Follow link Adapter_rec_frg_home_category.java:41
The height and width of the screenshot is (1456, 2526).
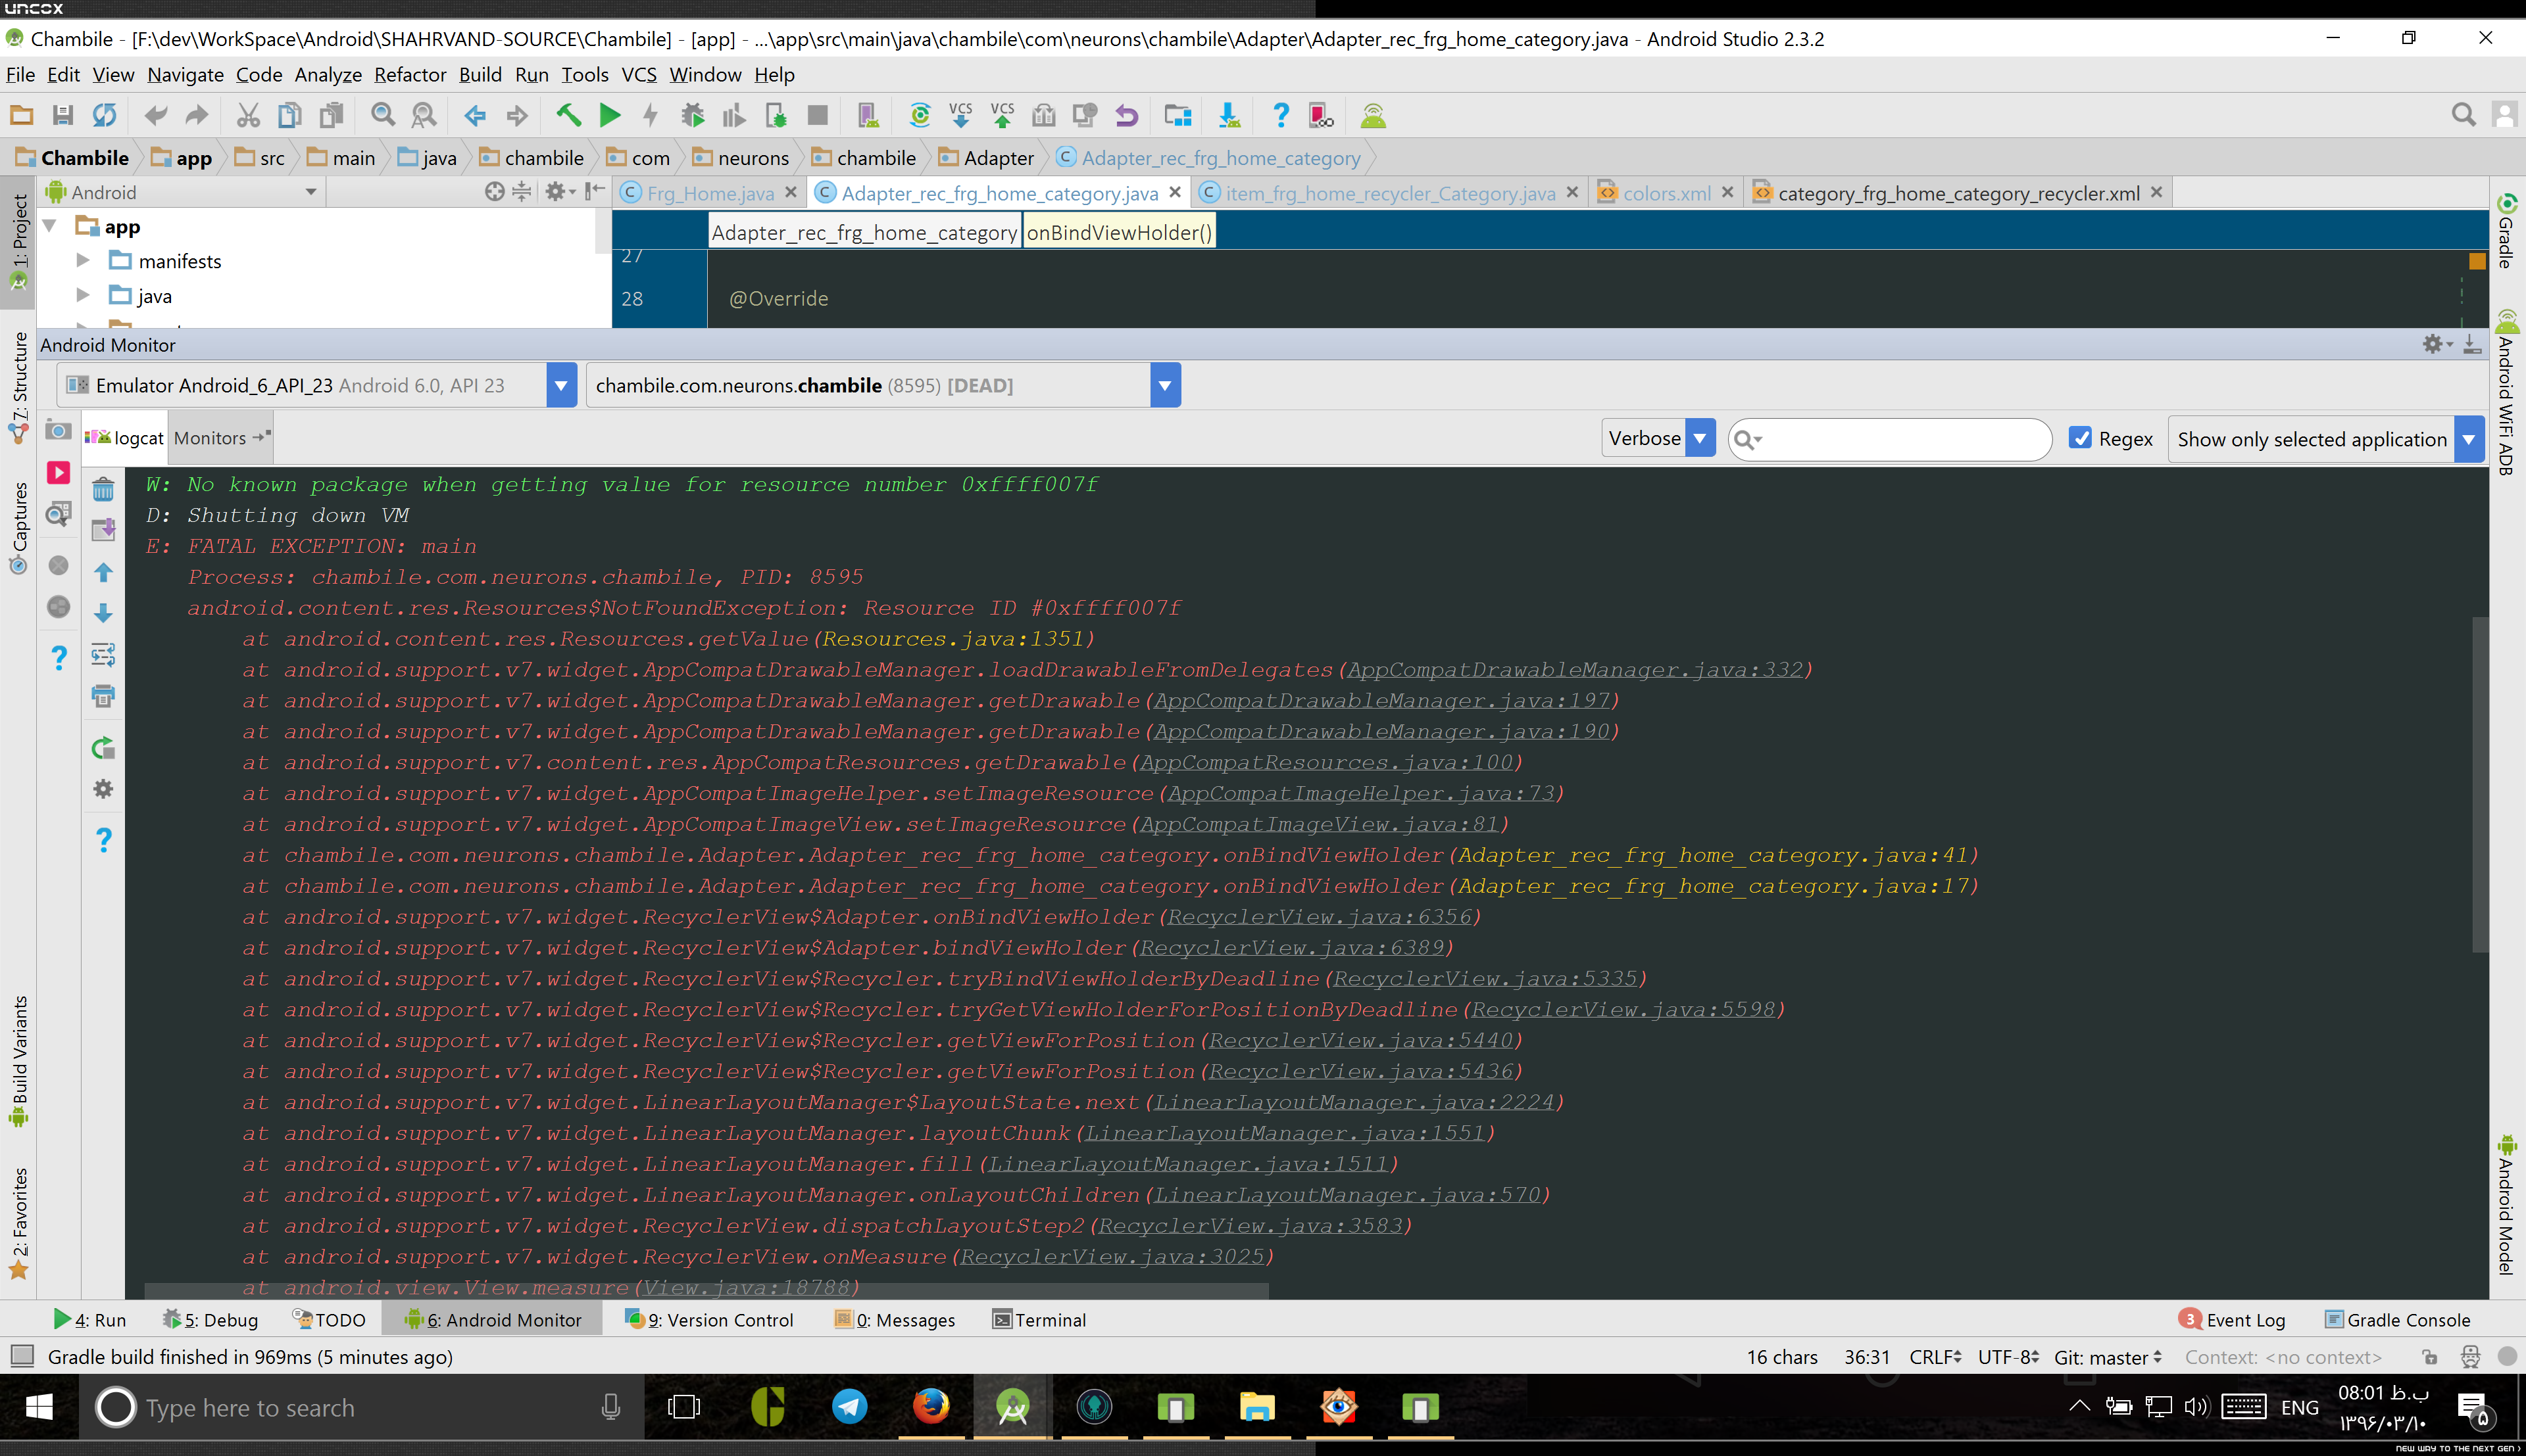click(1713, 855)
